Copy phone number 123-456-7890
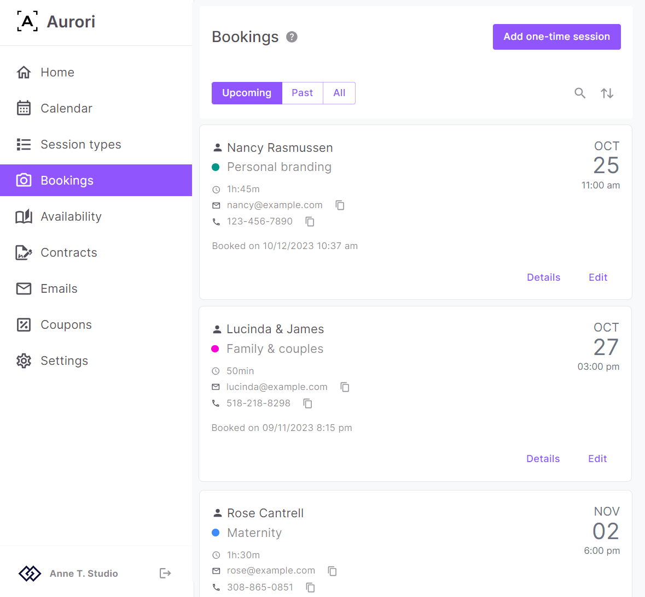The image size is (645, 597). 310,222
